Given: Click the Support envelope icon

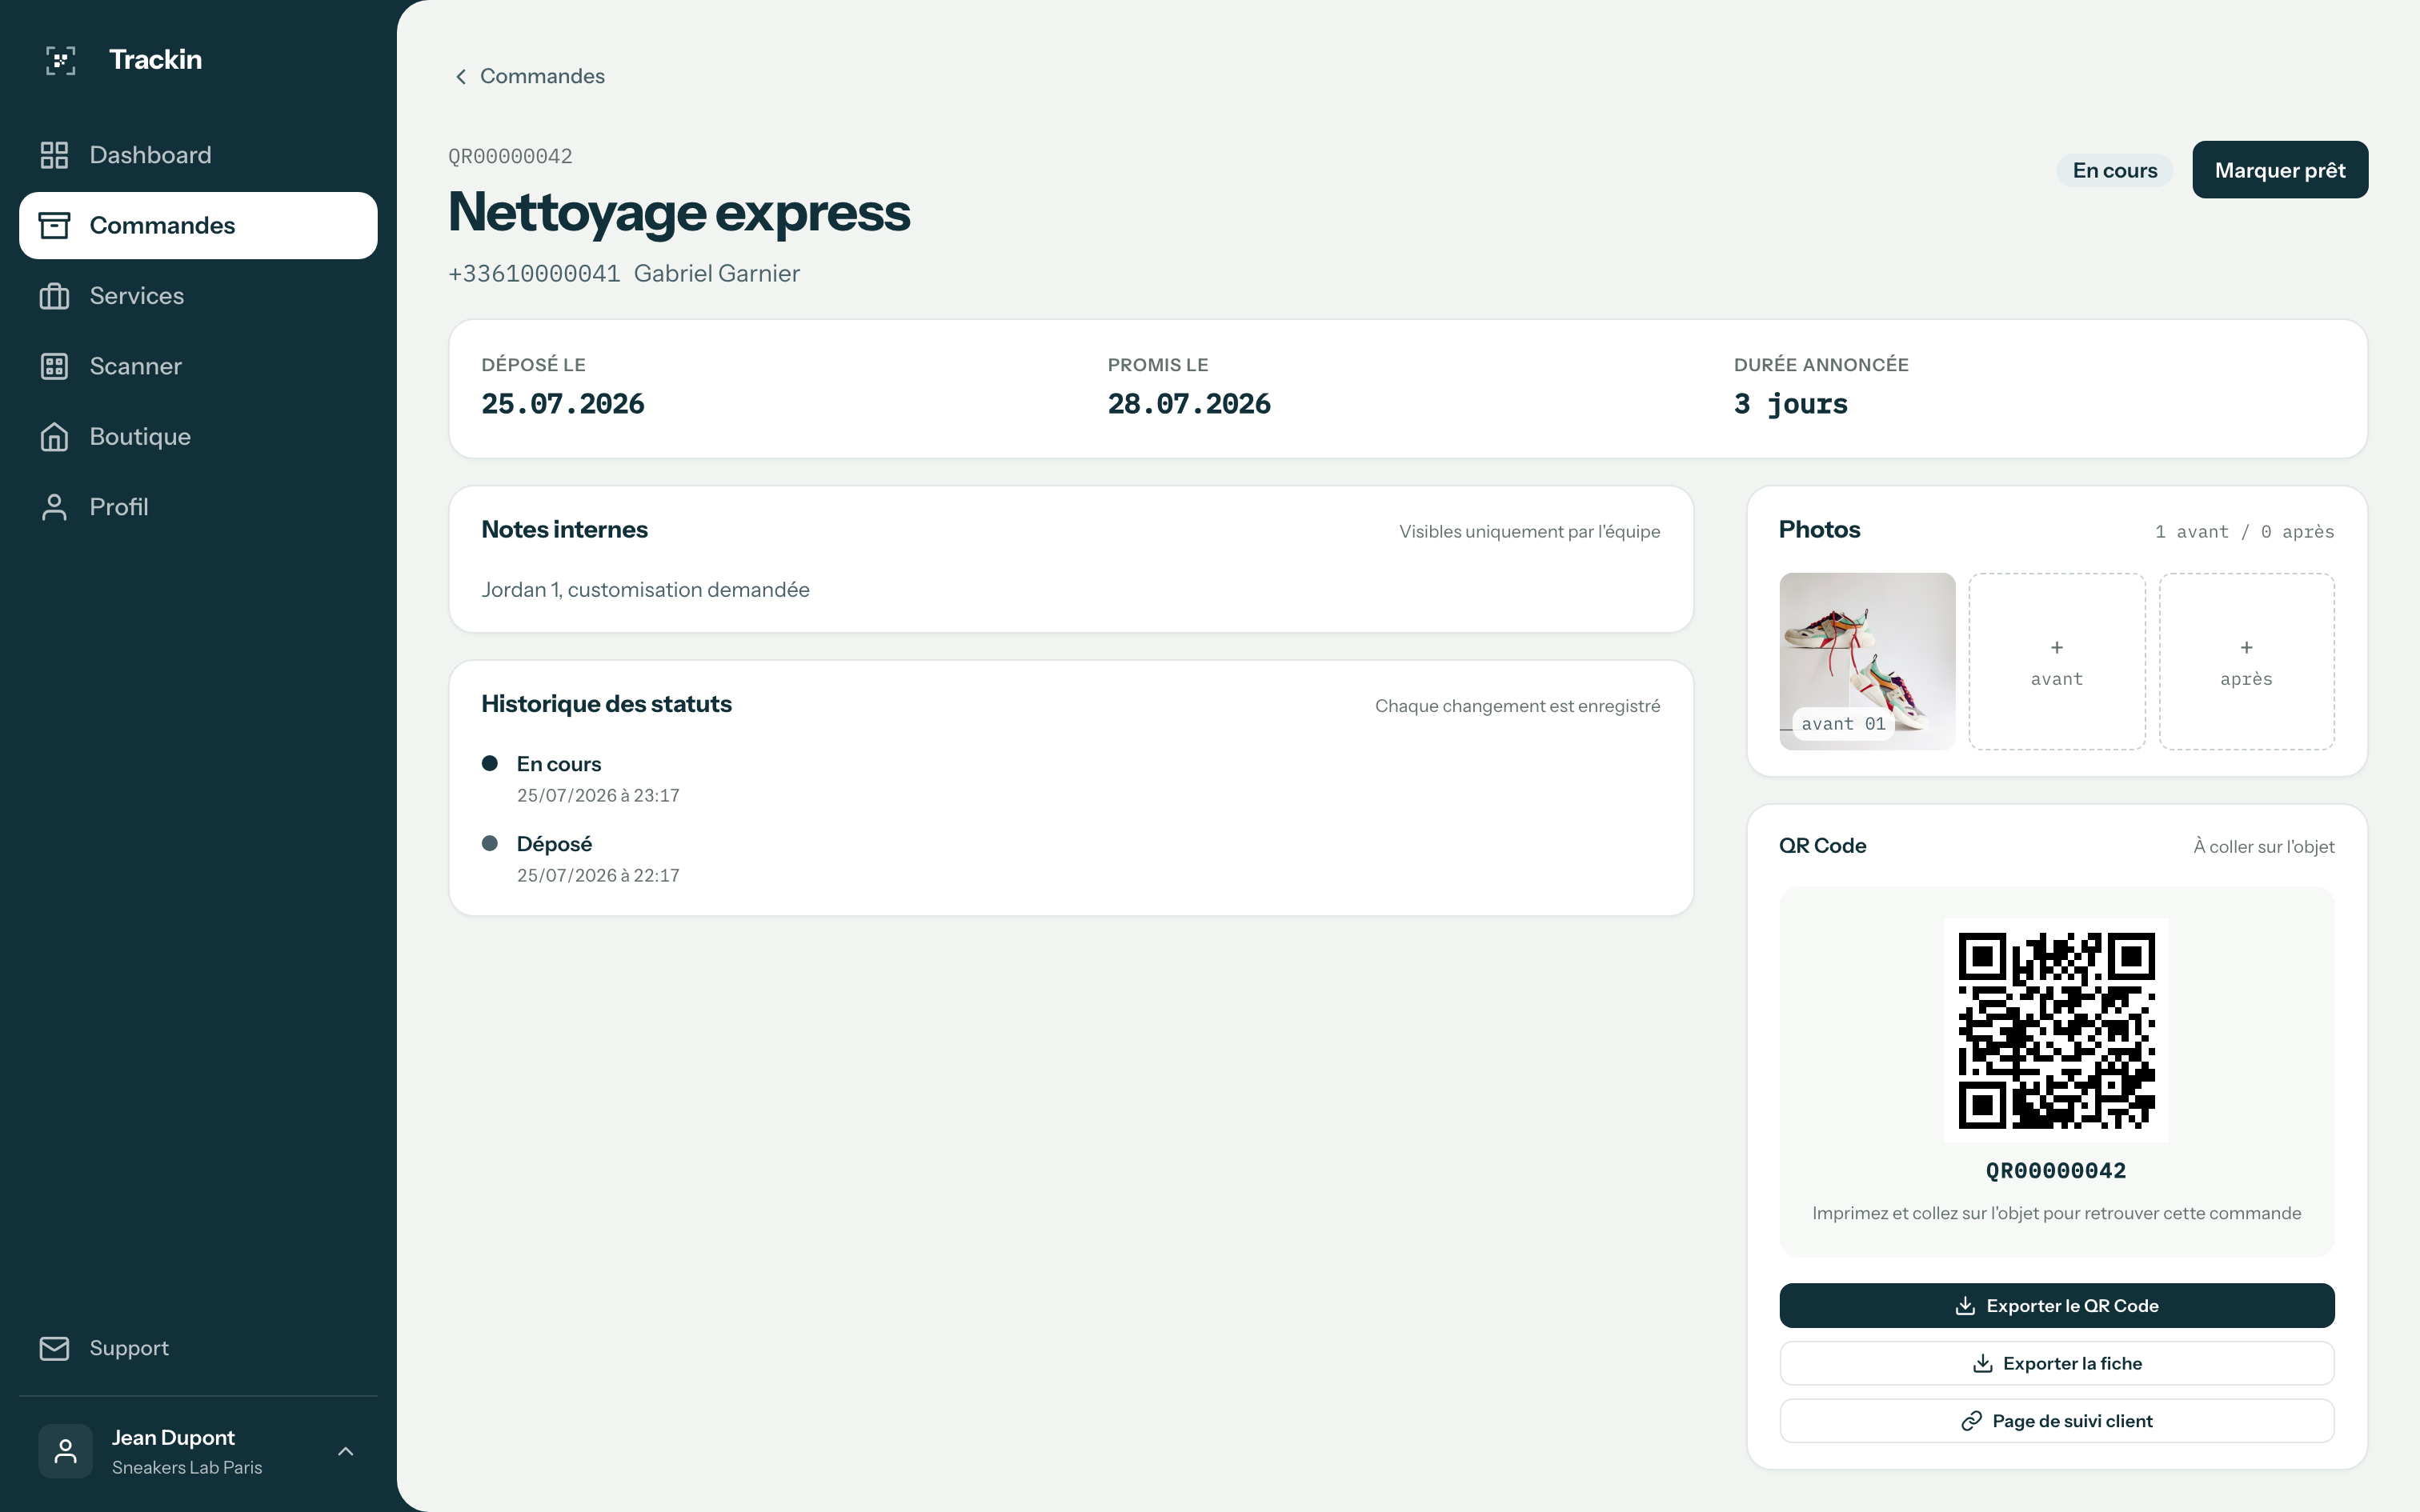Looking at the screenshot, I should pyautogui.click(x=54, y=1348).
